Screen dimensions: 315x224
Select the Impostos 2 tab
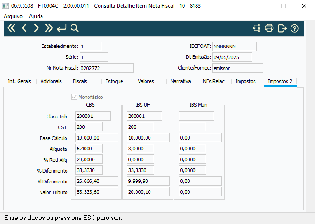280,81
